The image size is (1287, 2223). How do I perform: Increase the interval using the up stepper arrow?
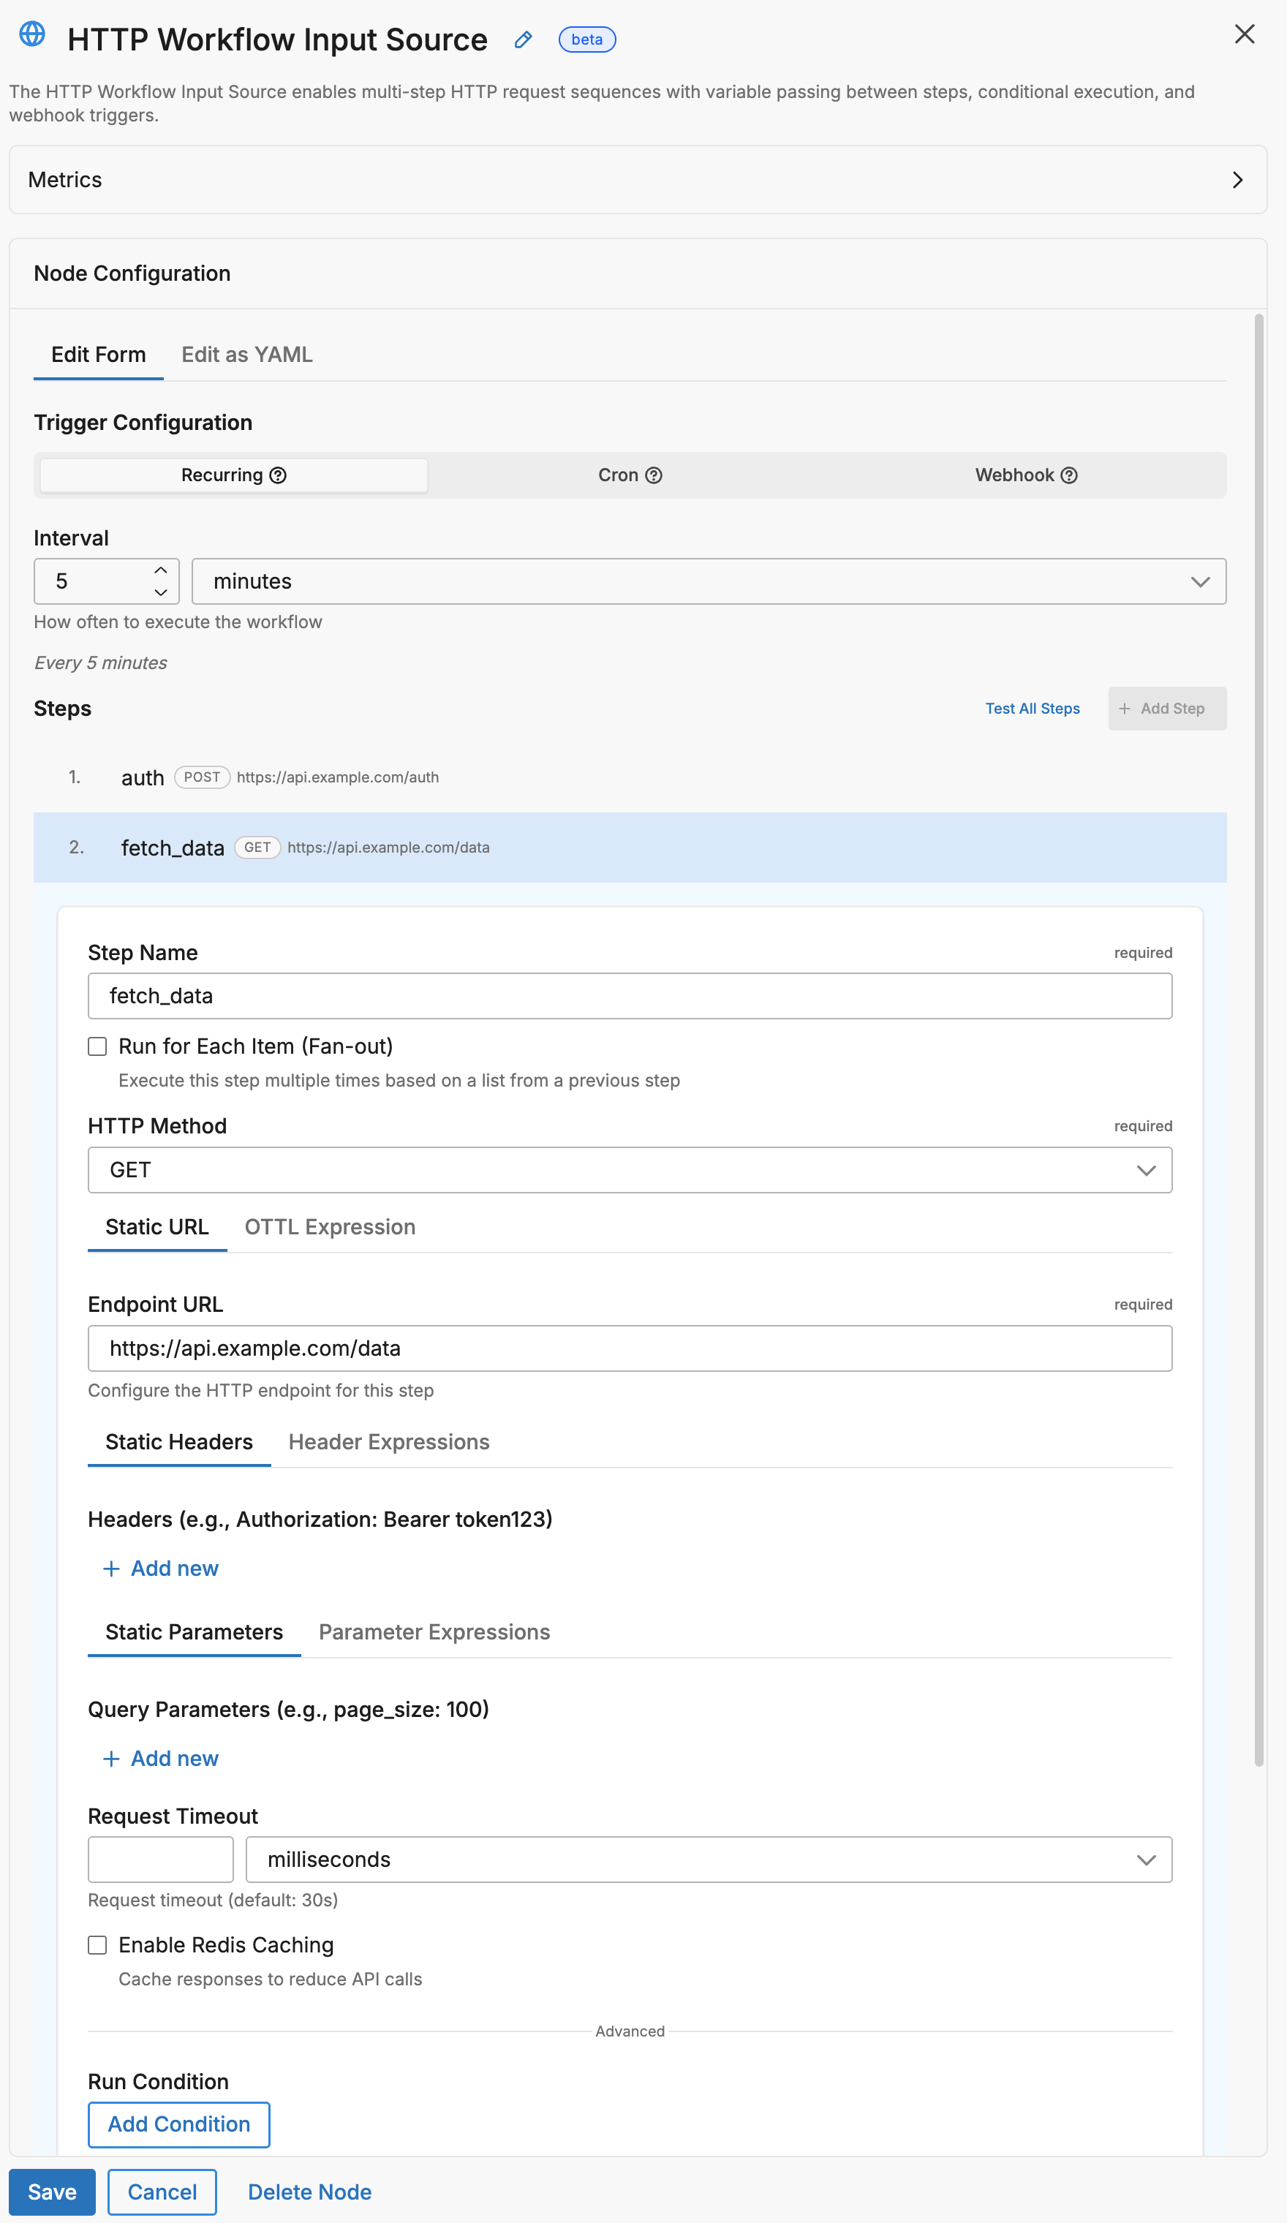coord(161,570)
